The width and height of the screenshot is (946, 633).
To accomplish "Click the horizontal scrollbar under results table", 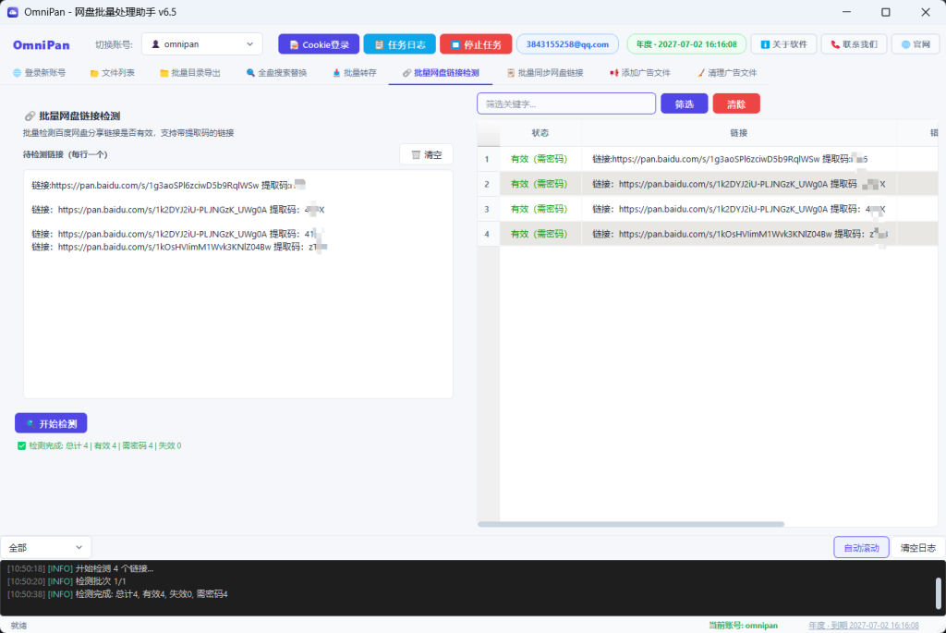I will 630,524.
